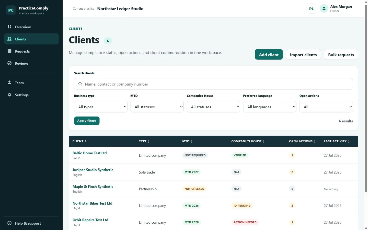Open Reviews in the sidebar
Viewport: 368px width, 230px height.
[x=31, y=63]
